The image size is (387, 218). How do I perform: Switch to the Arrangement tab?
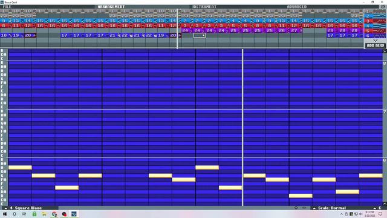[111, 7]
